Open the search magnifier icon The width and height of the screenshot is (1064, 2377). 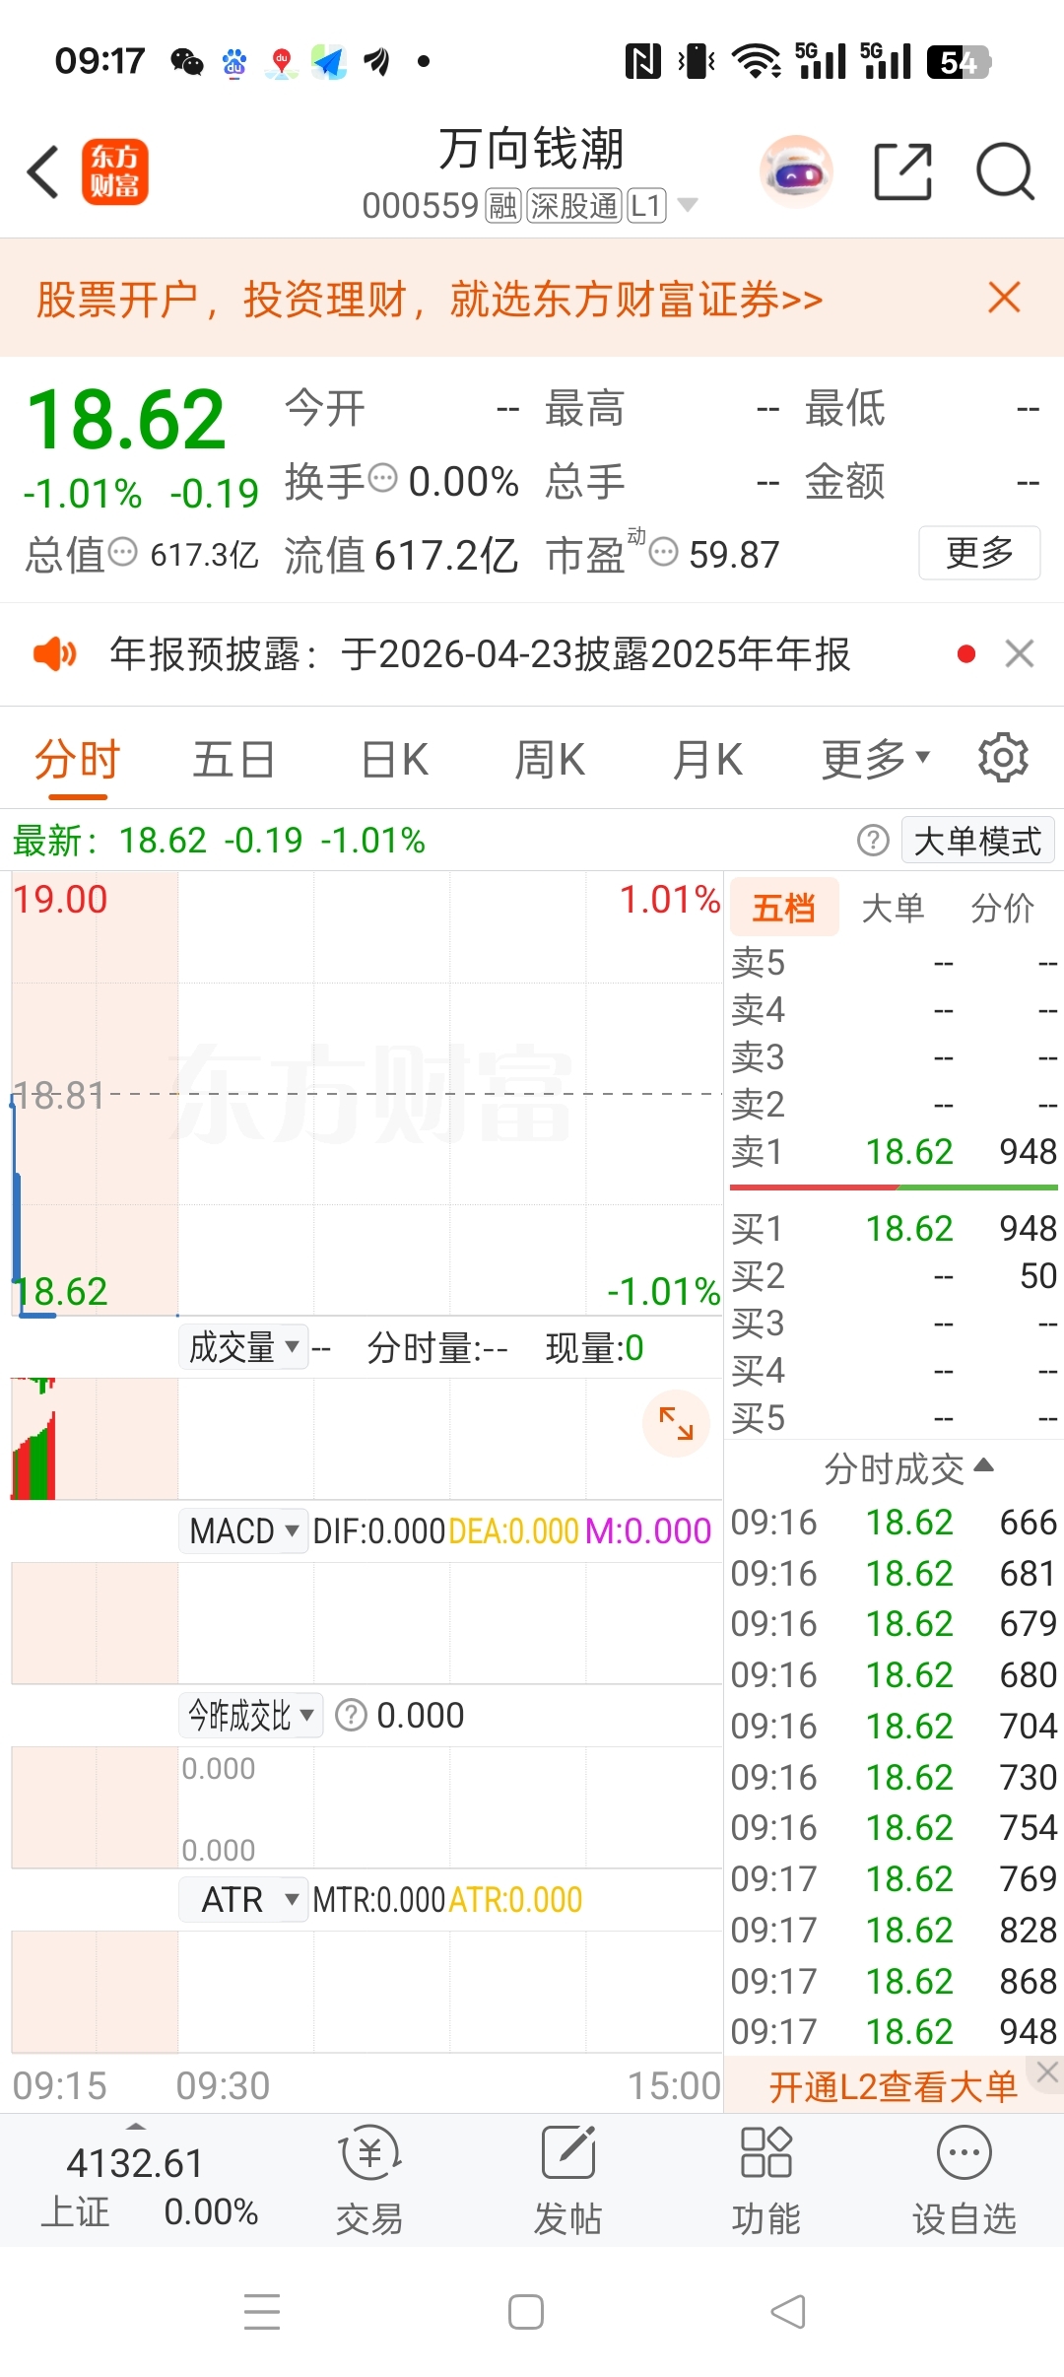click(x=1005, y=171)
